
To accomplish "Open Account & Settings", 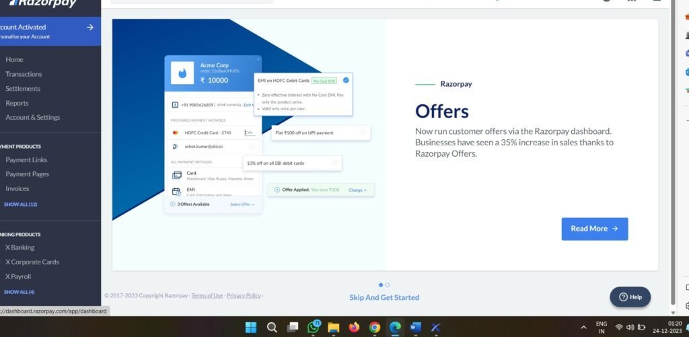I will [x=32, y=117].
